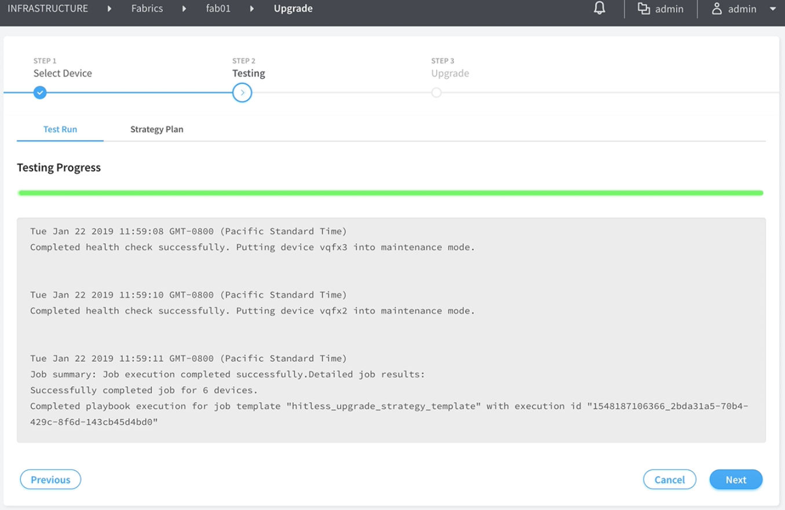Click the completed Step 1 checkmark circle
Image resolution: width=785 pixels, height=510 pixels.
tap(39, 93)
